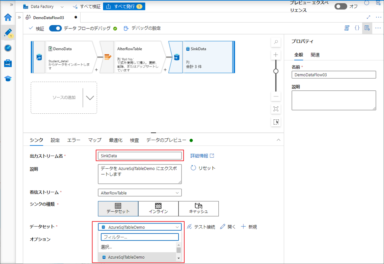Click the expand-to-fullscreen arrow icon

(x=368, y=17)
